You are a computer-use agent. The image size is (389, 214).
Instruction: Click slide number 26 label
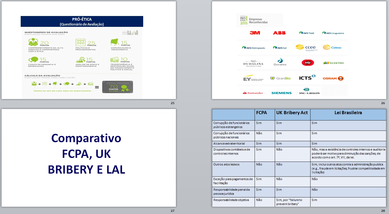click(x=382, y=103)
